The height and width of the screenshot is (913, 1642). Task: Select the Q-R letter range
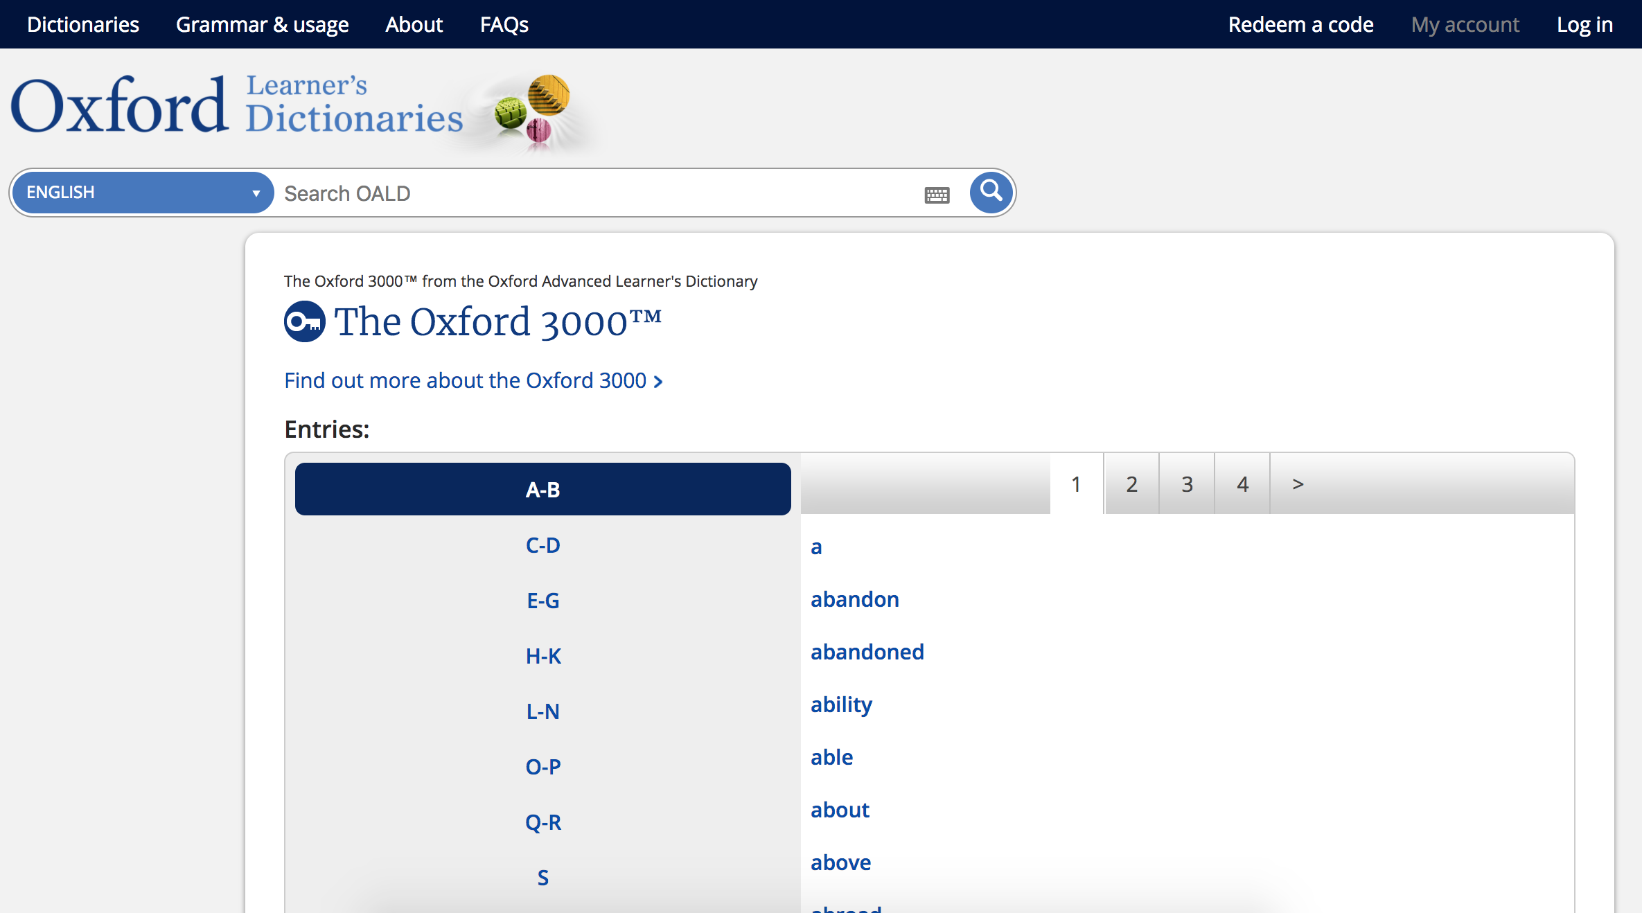(542, 822)
